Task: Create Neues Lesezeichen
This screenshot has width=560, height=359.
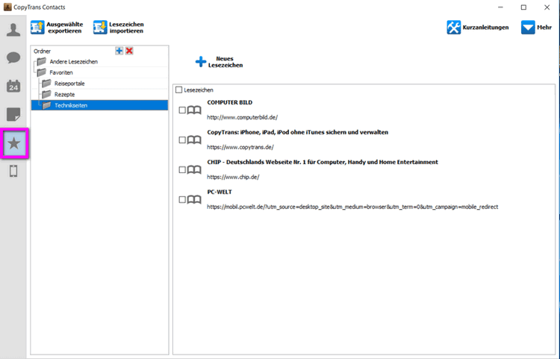Action: [219, 62]
